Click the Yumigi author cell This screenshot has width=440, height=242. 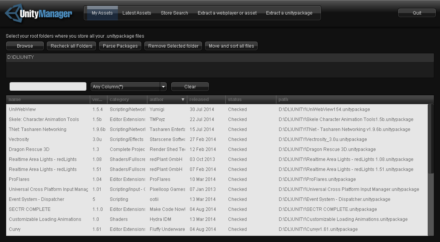tap(157, 109)
